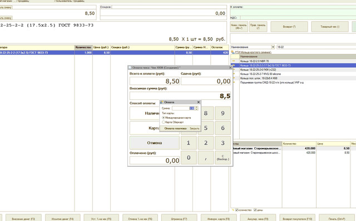Increase the Сумма value with the up arrow
356x221 pixels.
[x=196, y=107]
